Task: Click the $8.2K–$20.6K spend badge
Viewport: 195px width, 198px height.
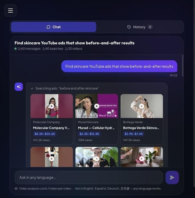Action: click(45, 134)
